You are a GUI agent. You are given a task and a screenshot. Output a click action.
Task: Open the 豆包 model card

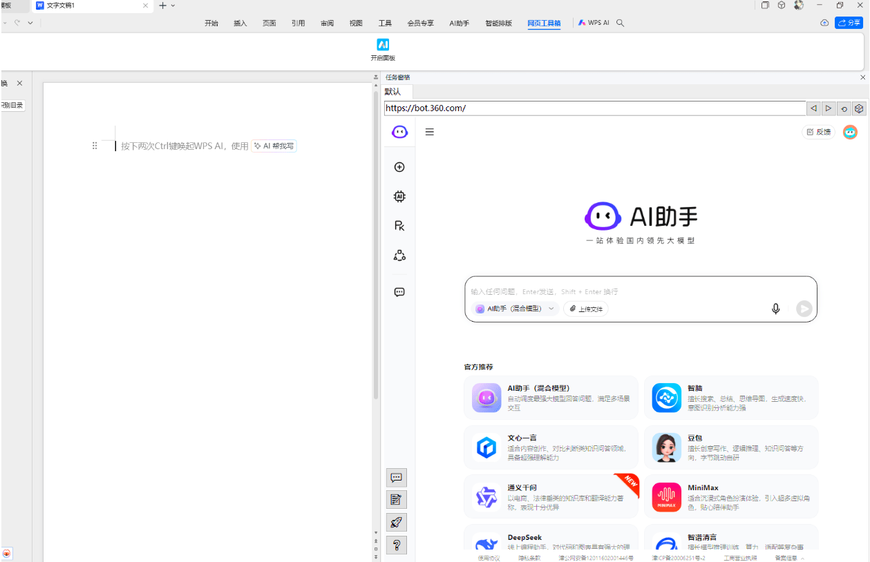point(731,447)
